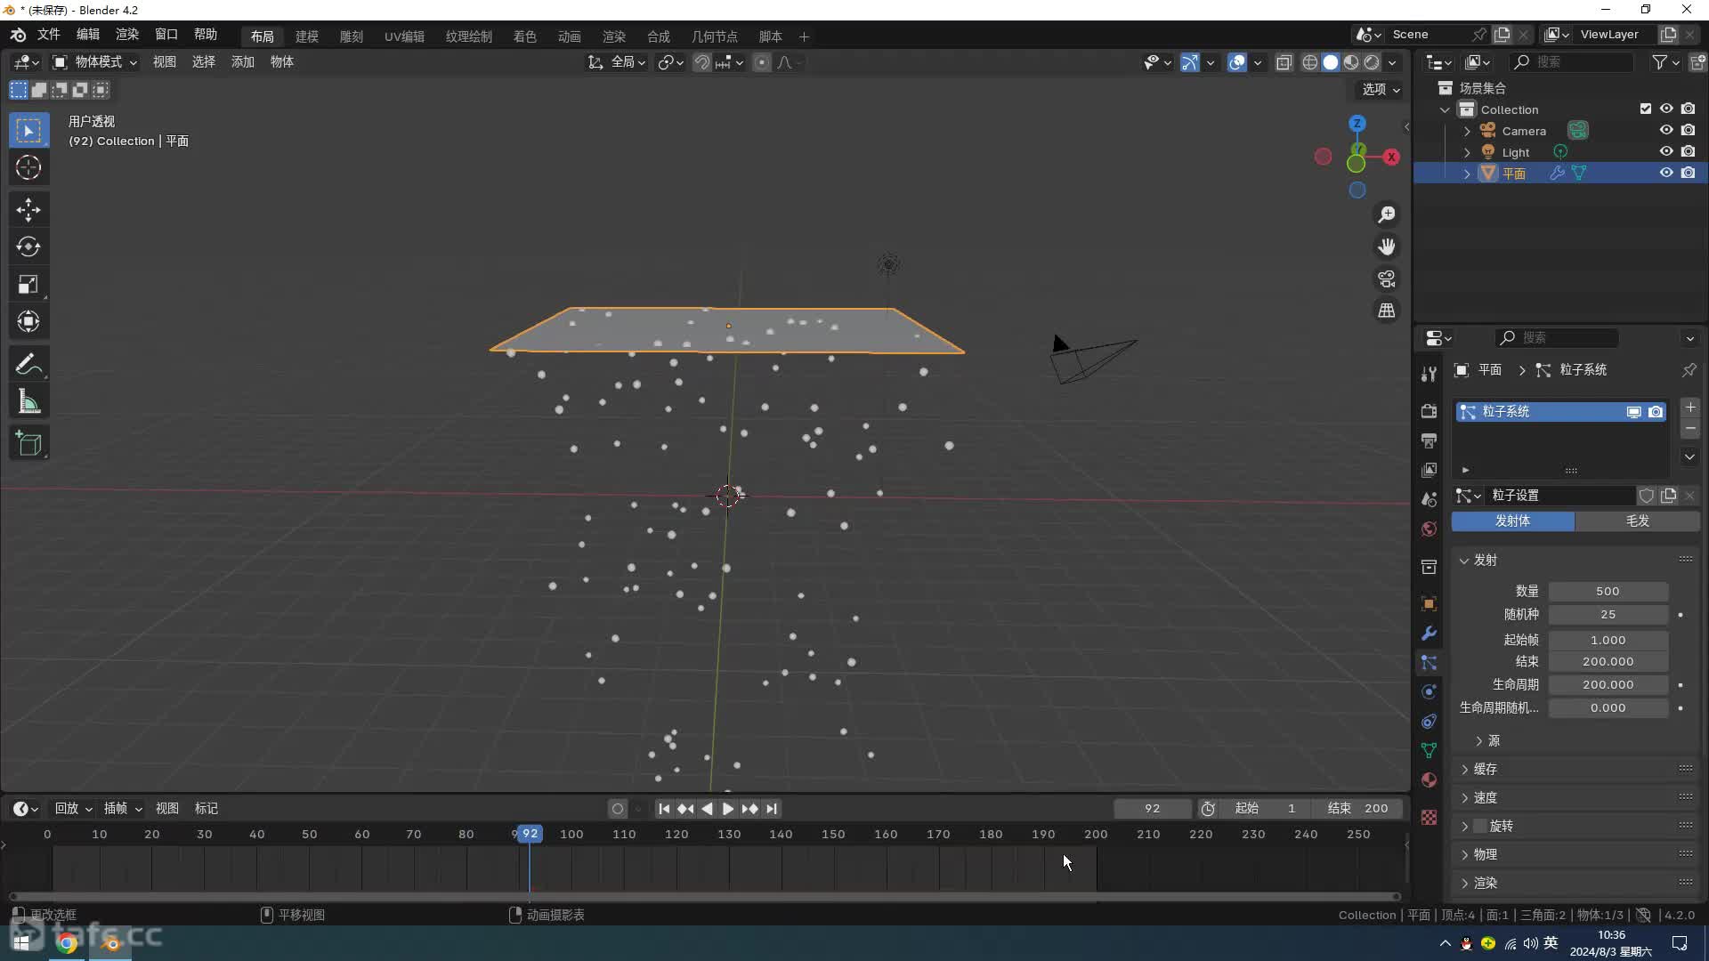Viewport: 1709px width, 961px height.
Task: Expand the Camera tree item
Action: [x=1467, y=131]
